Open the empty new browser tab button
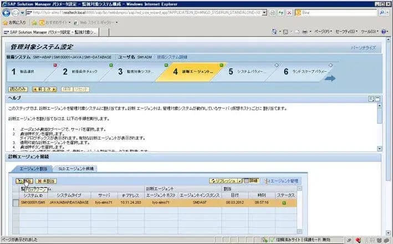 104,32
